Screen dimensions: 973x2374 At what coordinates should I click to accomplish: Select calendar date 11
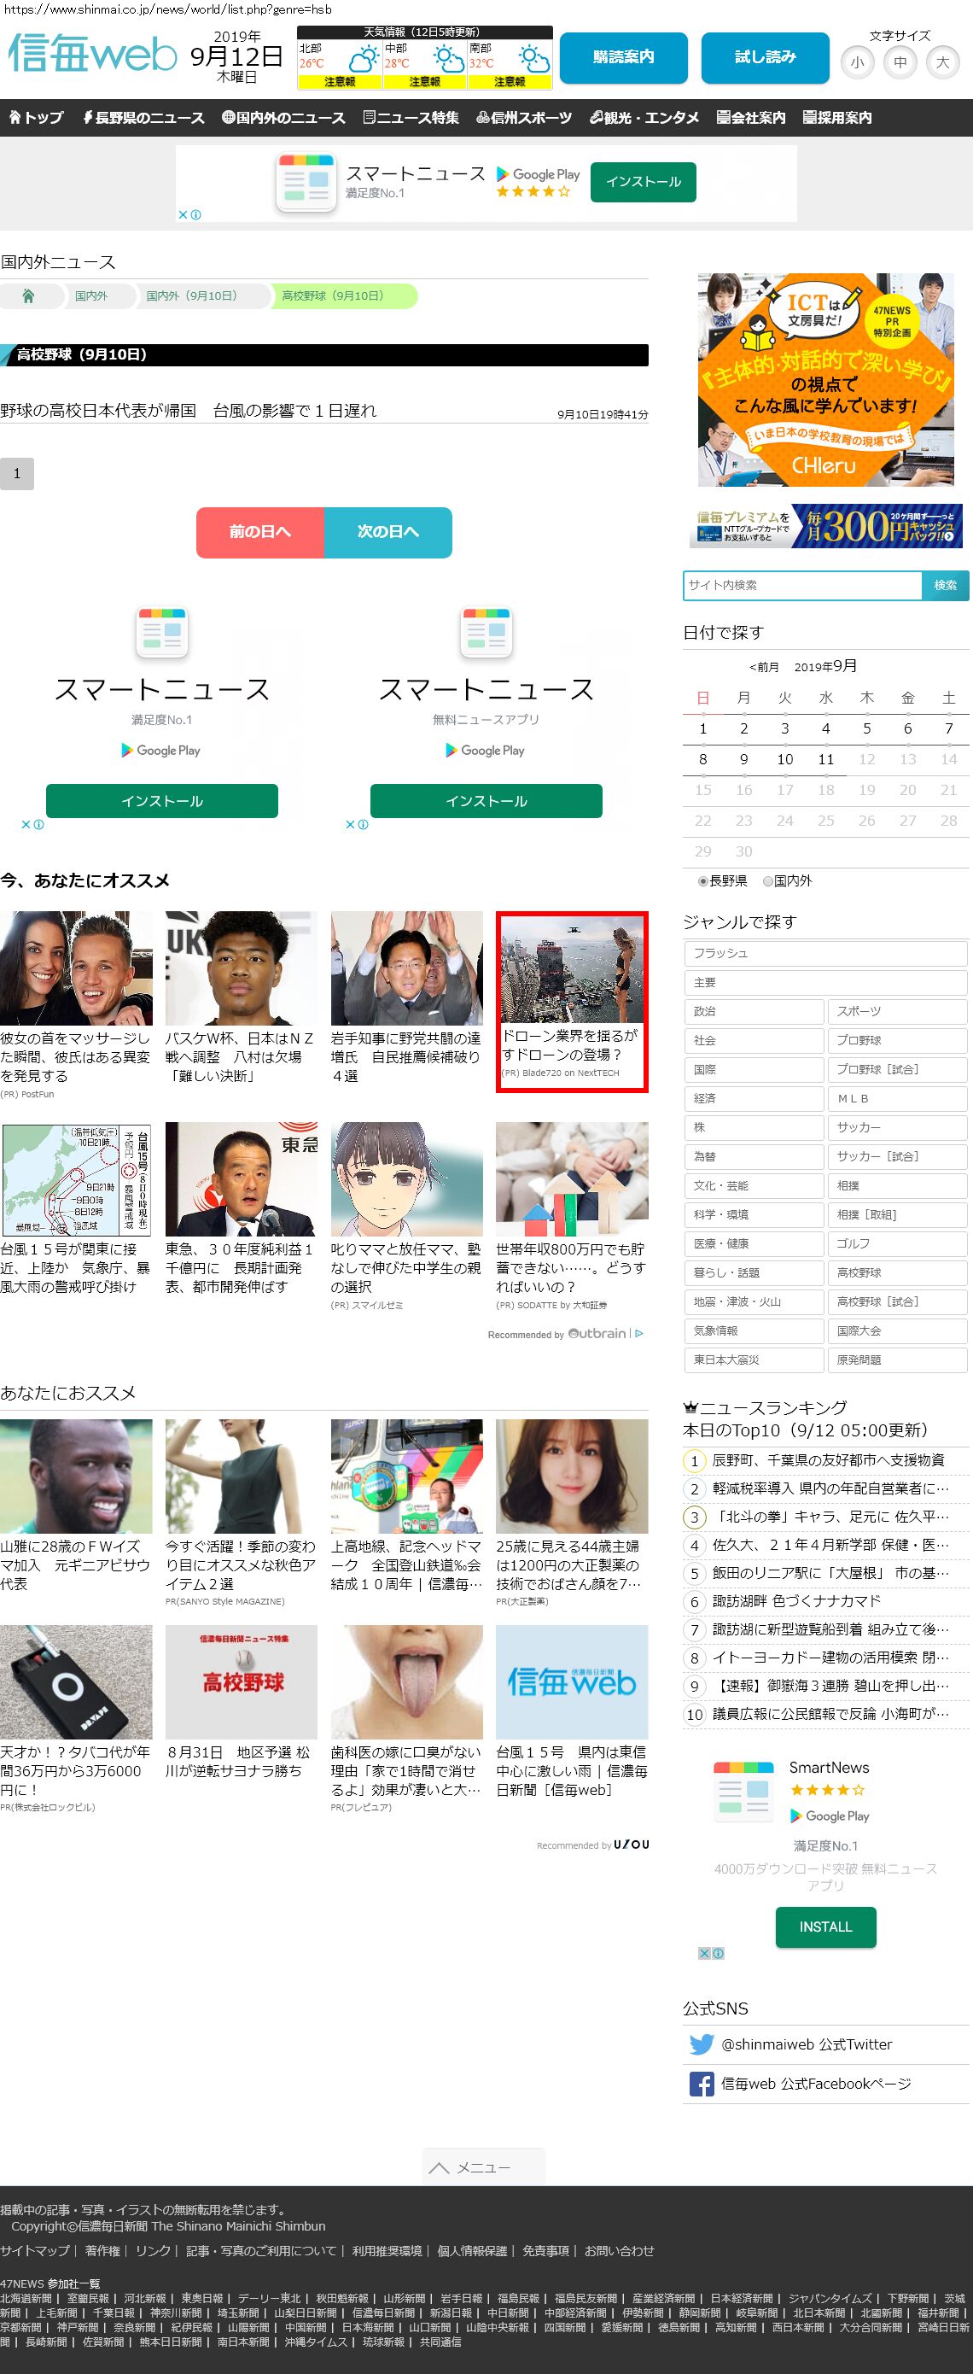(825, 759)
